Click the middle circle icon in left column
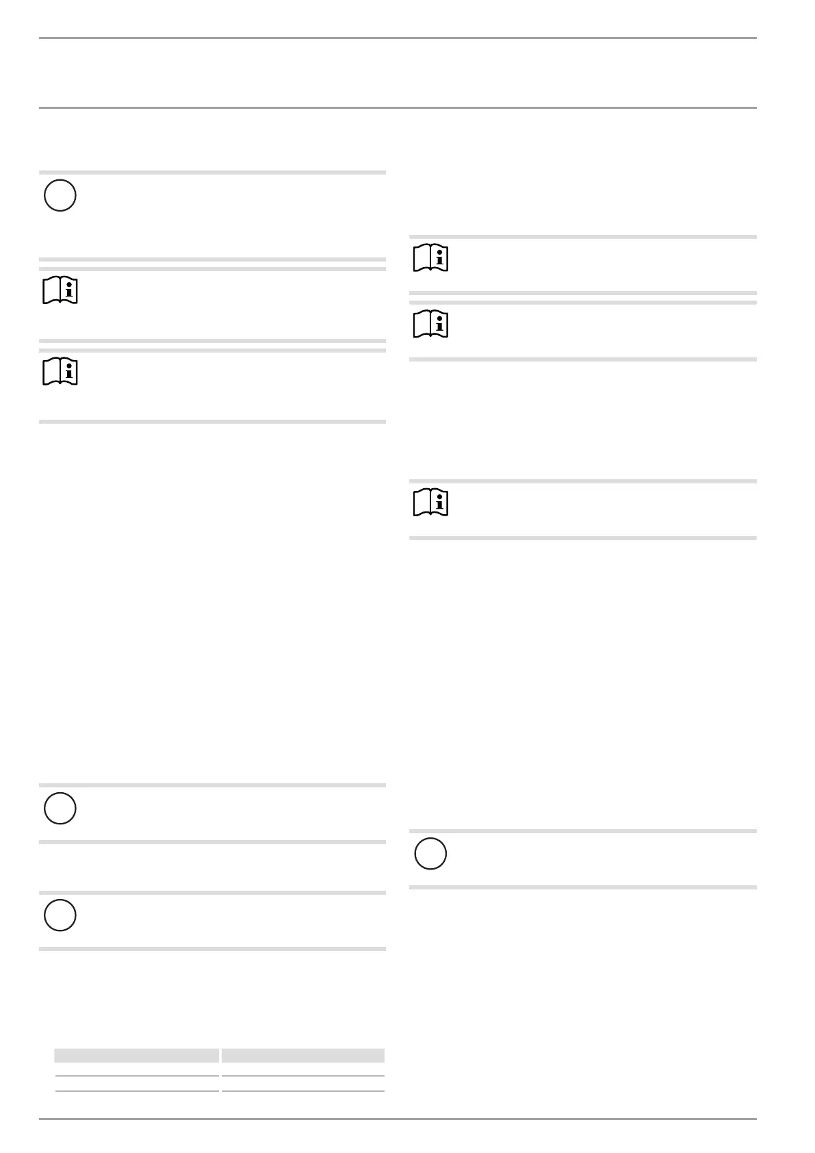Image resolution: width=815 pixels, height=1153 pixels. point(60,808)
